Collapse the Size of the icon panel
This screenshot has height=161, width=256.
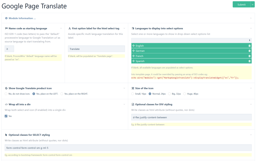pos(251,88)
